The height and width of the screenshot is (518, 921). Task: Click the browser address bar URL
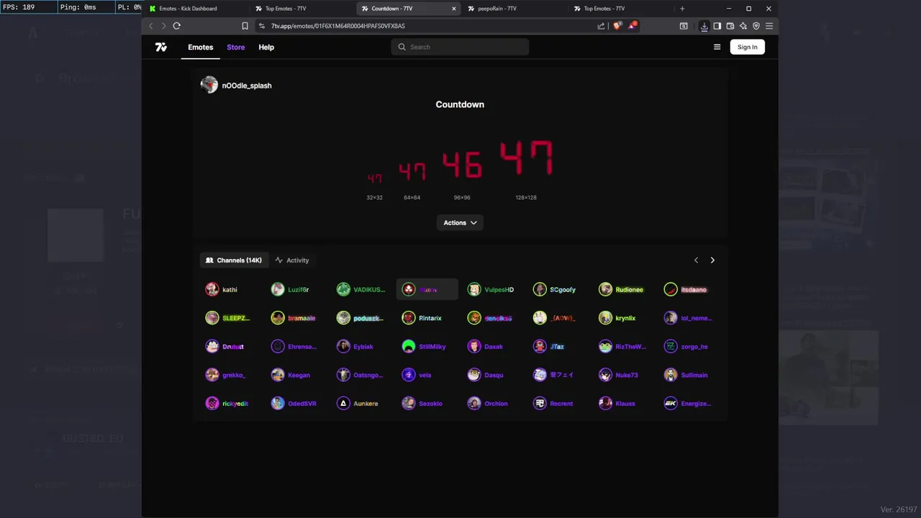pos(338,26)
